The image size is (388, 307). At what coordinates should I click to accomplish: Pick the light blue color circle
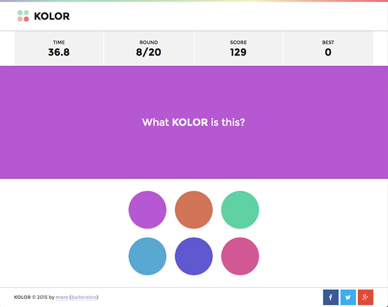(147, 256)
